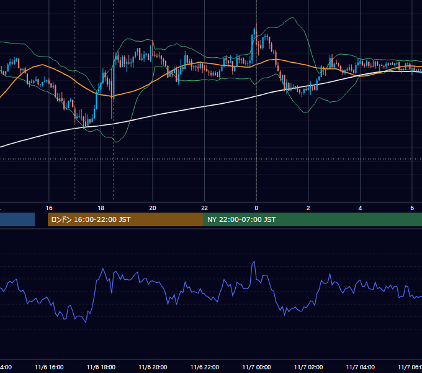The image size is (422, 373).
Task: Click the oscillator peak at 11/7 00:00
Action: tap(254, 262)
